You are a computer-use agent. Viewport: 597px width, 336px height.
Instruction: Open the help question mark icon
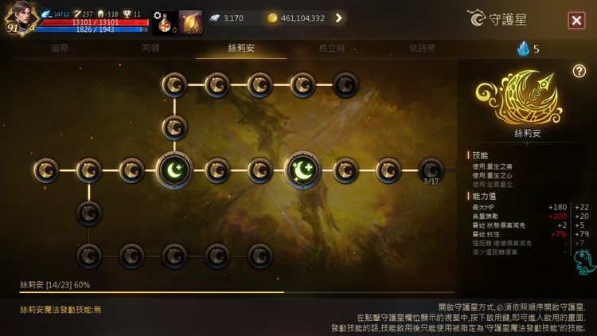coord(579,71)
